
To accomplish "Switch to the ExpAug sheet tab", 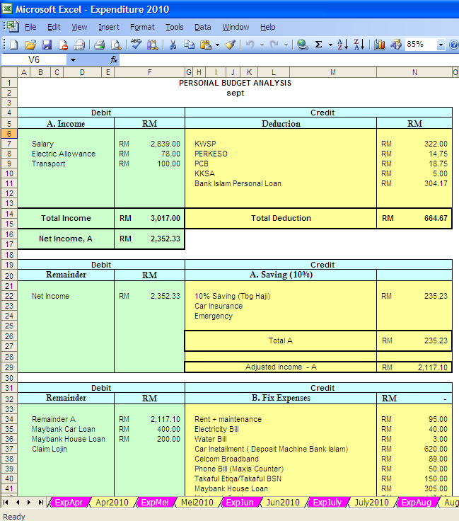I will [x=416, y=502].
